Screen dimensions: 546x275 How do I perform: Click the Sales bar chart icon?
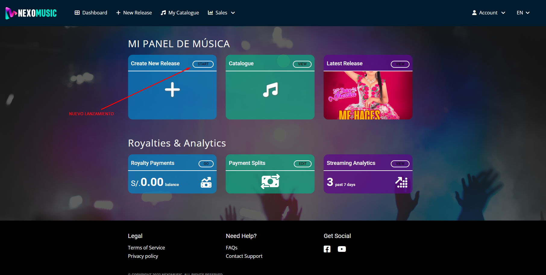click(x=210, y=13)
